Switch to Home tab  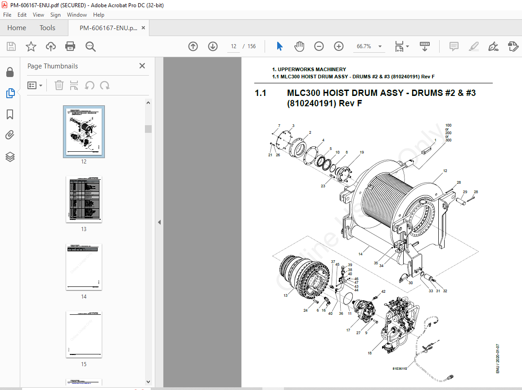(17, 27)
